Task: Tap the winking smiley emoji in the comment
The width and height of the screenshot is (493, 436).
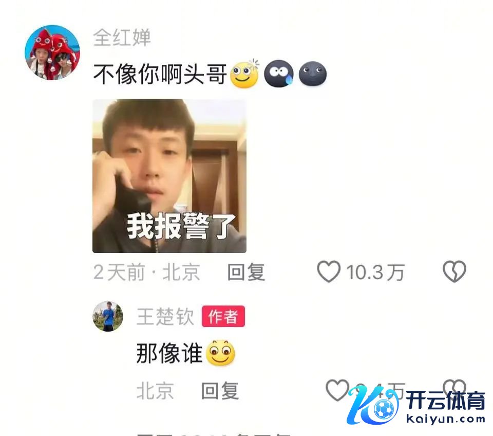Action: [244, 74]
